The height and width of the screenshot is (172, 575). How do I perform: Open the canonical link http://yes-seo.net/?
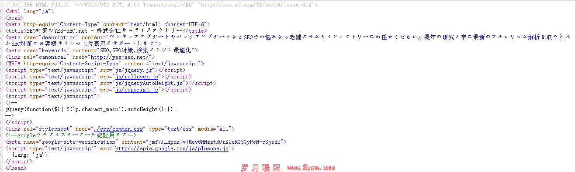pyautogui.click(x=120, y=57)
